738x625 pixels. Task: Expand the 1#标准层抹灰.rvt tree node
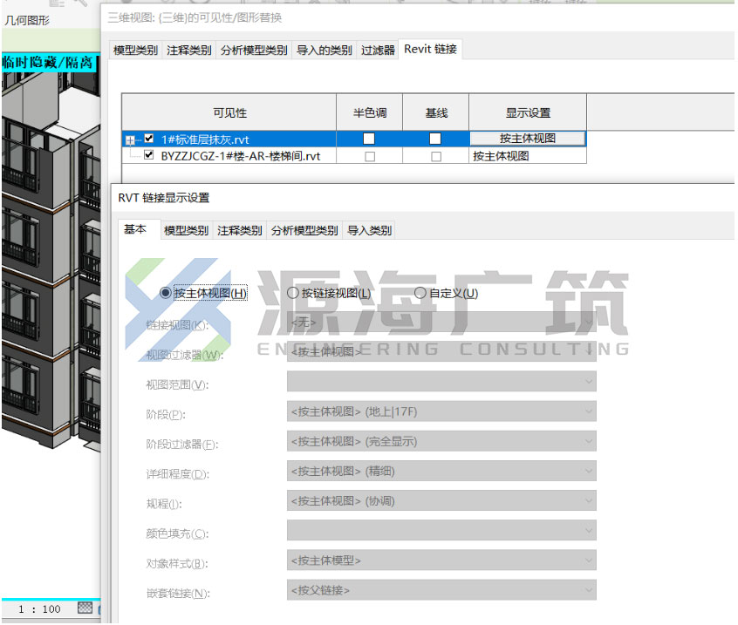(x=130, y=139)
